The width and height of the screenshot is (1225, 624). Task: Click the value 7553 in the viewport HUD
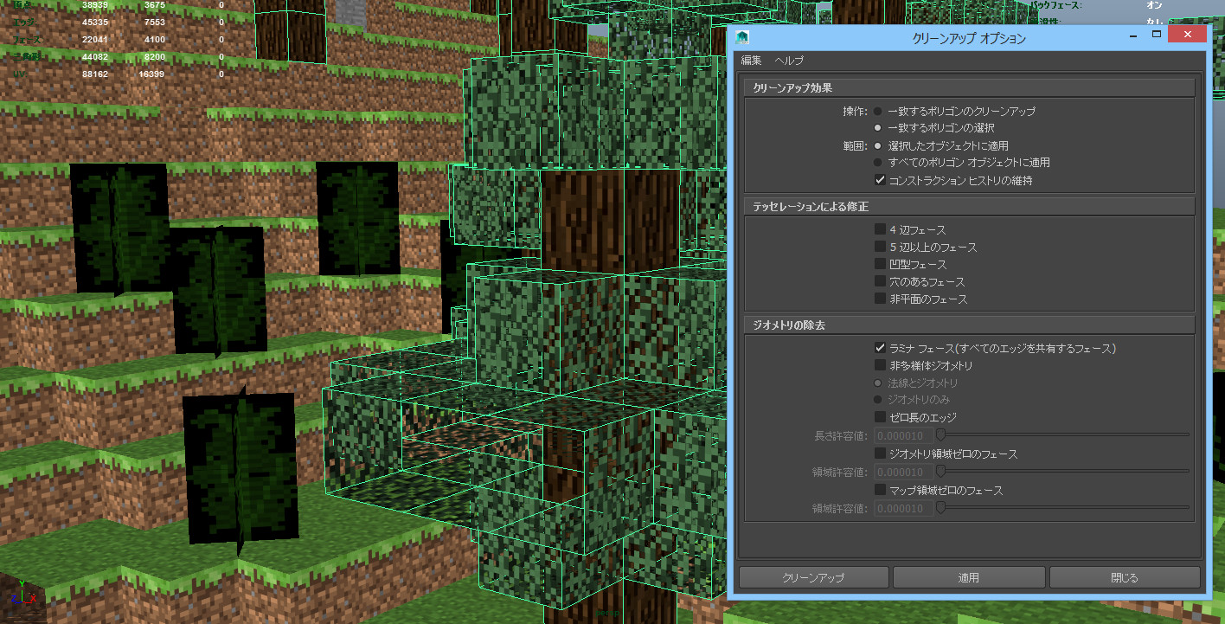(154, 22)
